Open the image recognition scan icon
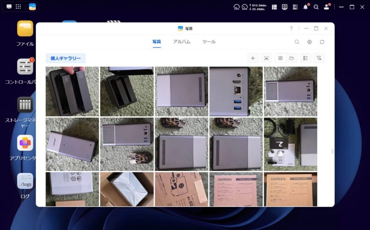370x230 pixels. click(x=266, y=58)
